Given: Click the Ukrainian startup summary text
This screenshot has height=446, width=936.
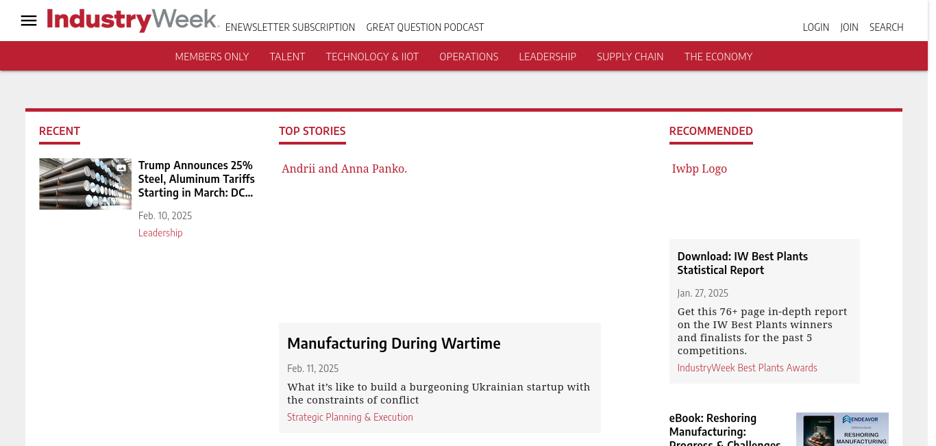Looking at the screenshot, I should click(439, 393).
